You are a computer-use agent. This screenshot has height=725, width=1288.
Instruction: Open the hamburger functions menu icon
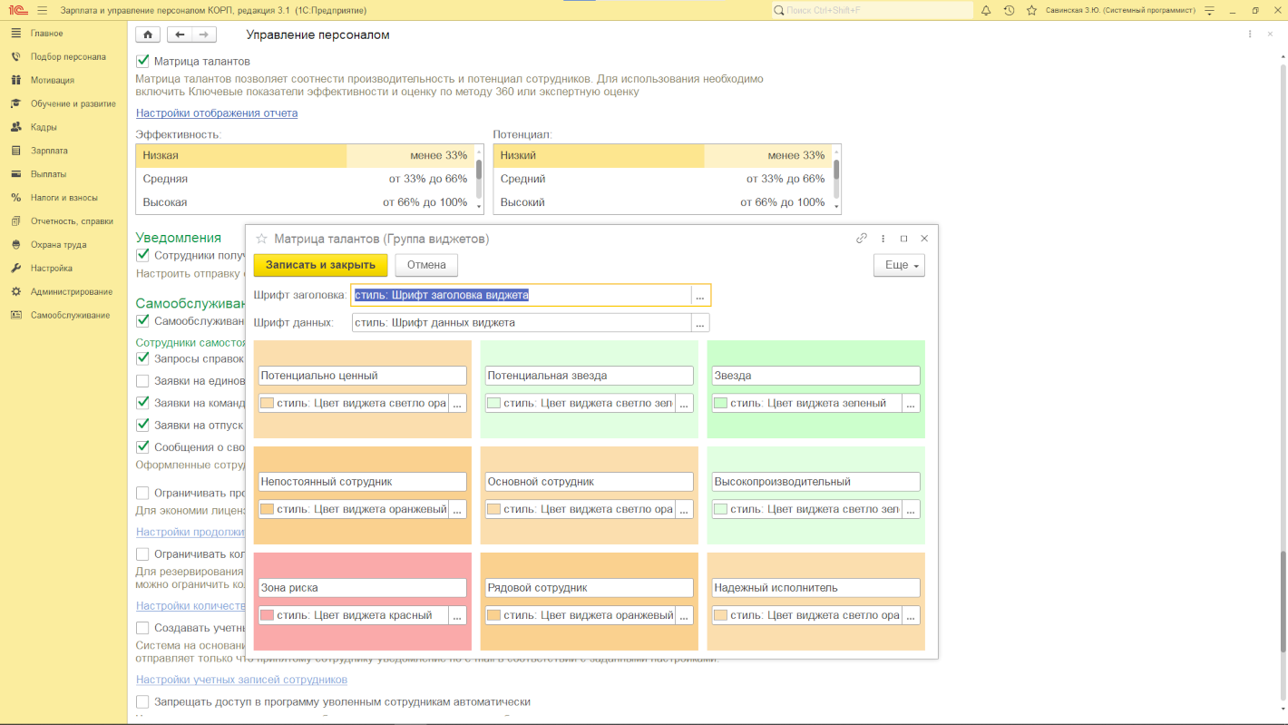pyautogui.click(x=42, y=10)
